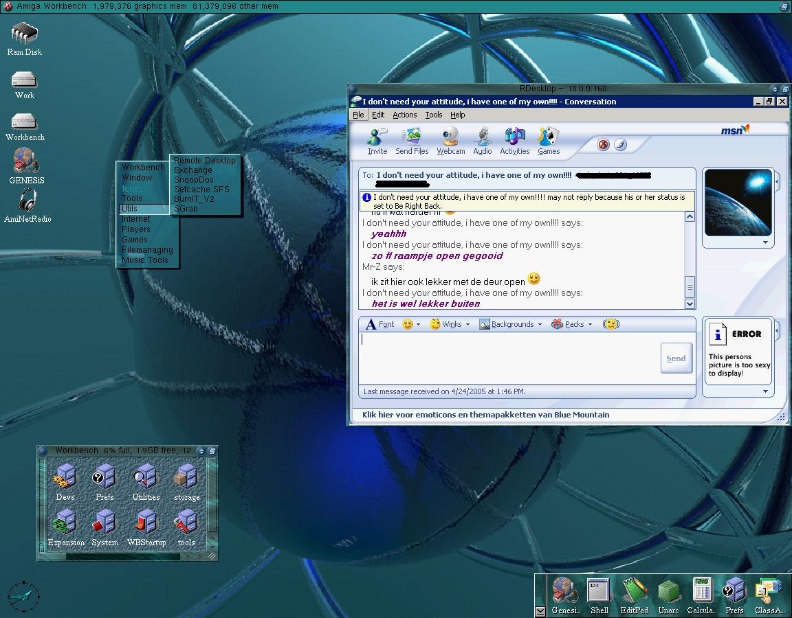Choose Music Tools in the Amiga menu
Viewport: 792px width, 618px height.
tap(144, 260)
